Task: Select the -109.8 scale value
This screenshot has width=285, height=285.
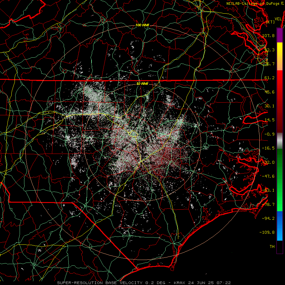Action: point(267,232)
